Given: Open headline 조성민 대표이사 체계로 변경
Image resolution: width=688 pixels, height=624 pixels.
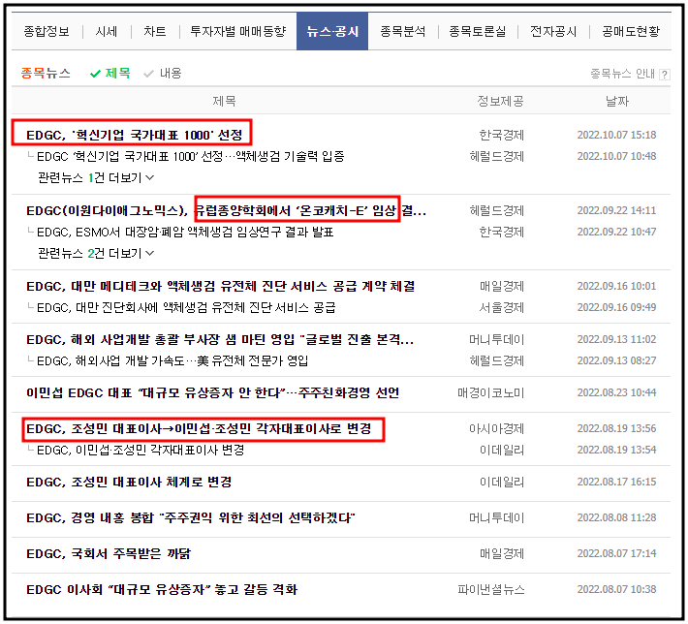Looking at the screenshot, I should [129, 482].
